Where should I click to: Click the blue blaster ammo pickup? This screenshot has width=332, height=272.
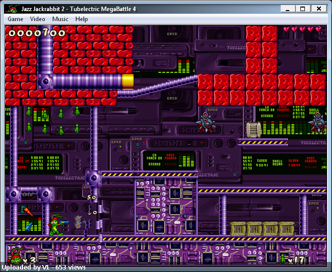point(29,226)
